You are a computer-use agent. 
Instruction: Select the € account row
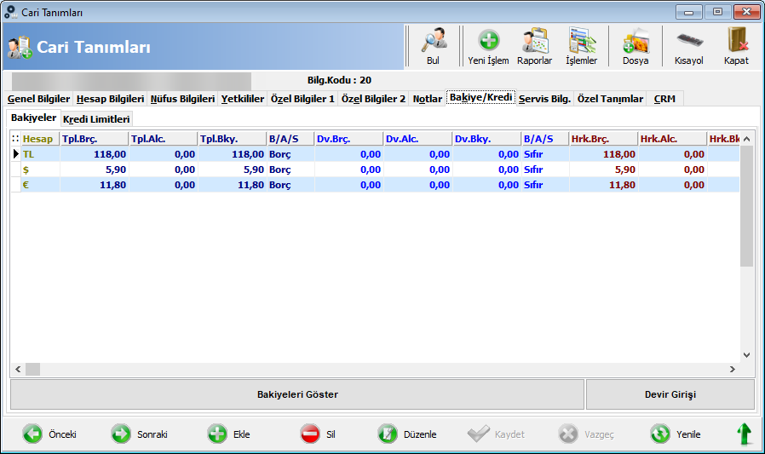click(x=375, y=185)
